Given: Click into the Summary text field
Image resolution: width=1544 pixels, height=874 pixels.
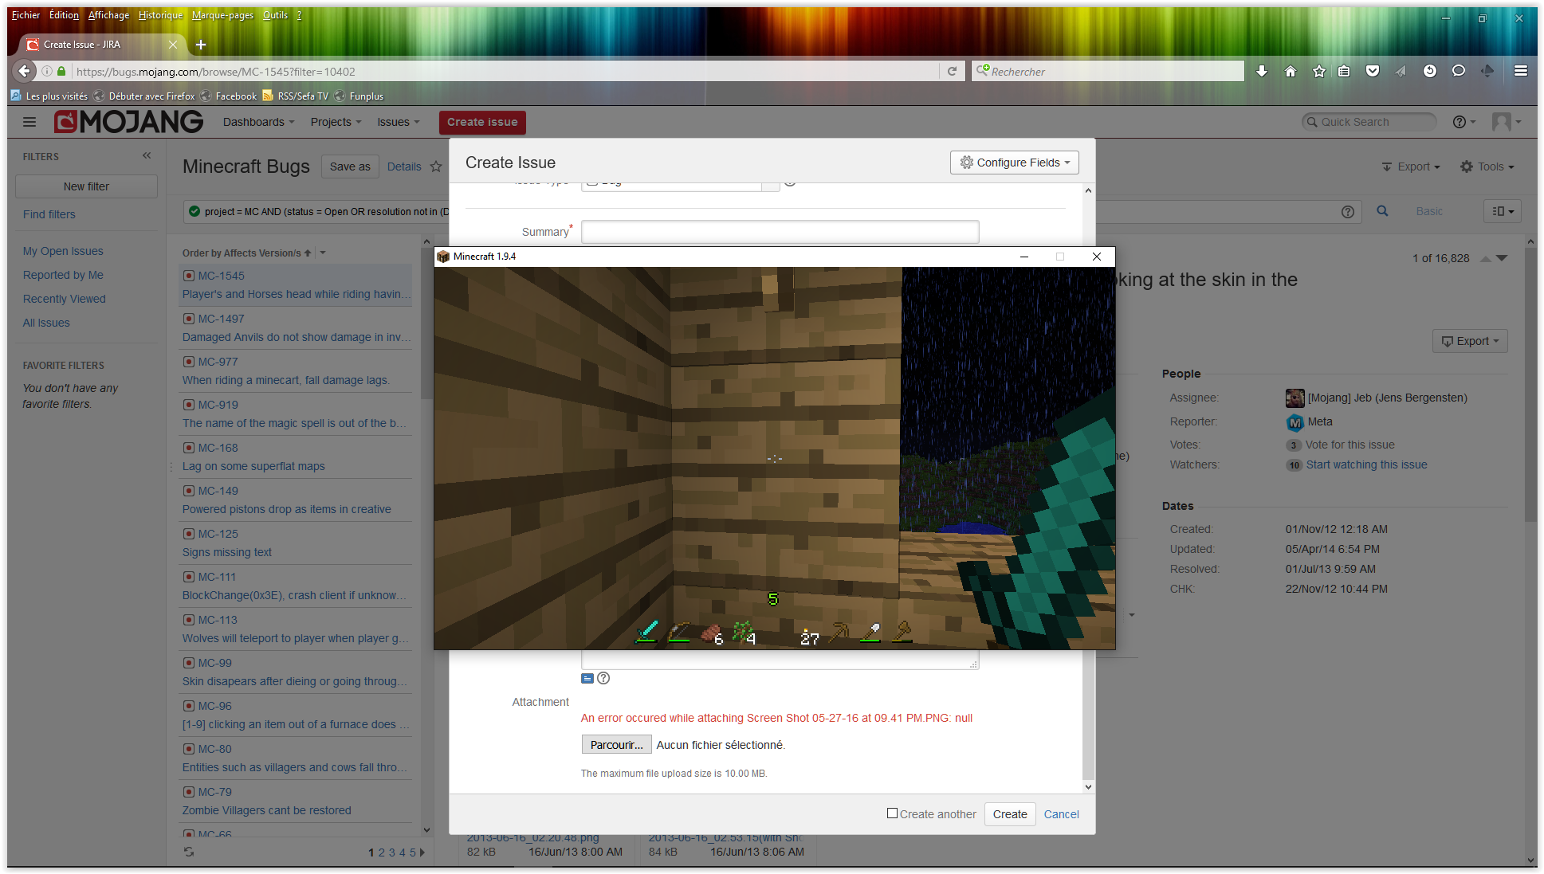Looking at the screenshot, I should 780,232.
